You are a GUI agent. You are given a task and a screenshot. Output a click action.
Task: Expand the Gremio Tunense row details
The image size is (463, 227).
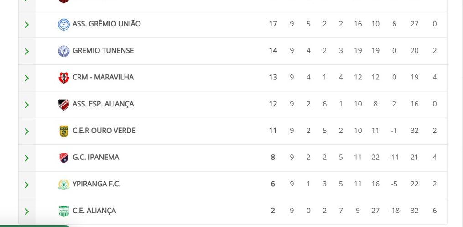tap(26, 51)
